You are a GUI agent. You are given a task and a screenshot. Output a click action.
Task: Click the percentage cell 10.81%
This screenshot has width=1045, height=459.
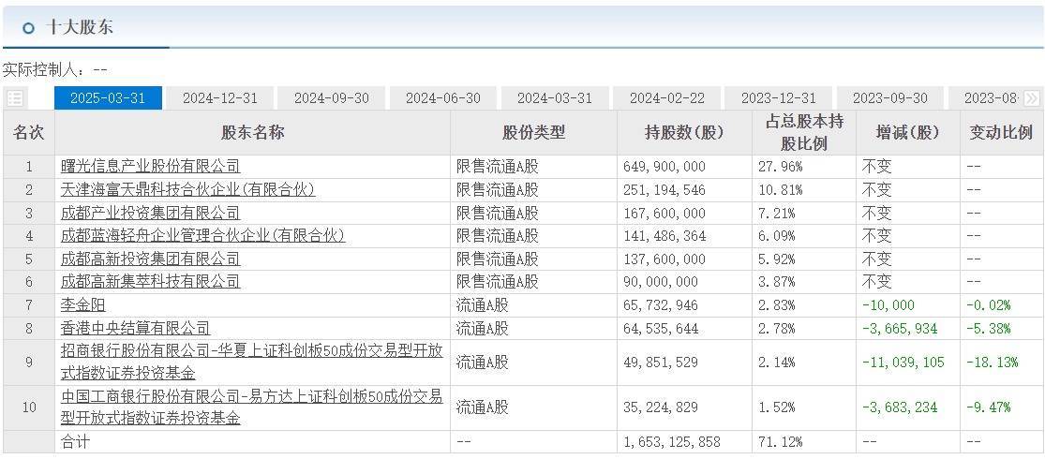coord(780,190)
